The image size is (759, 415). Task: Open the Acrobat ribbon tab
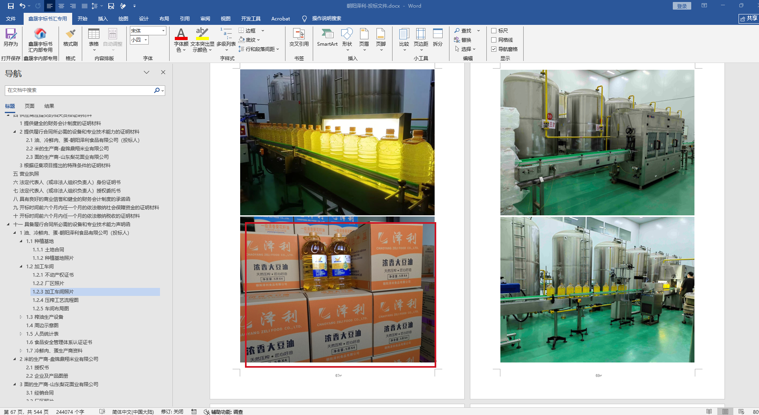[x=281, y=19]
